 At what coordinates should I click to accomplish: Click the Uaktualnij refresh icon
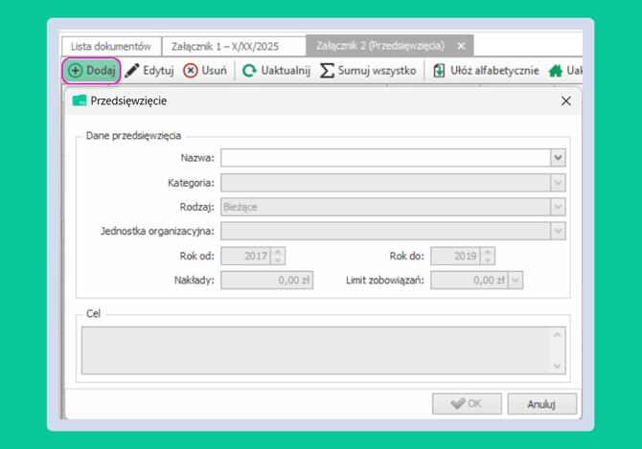(249, 71)
